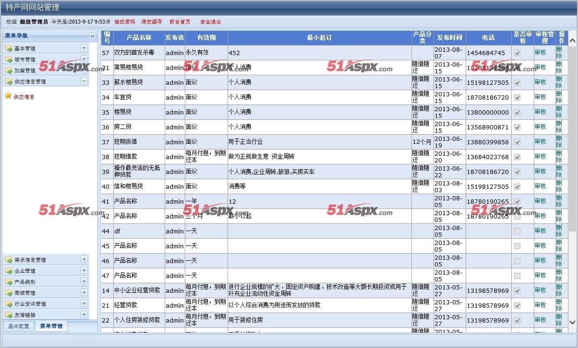Click the 超级管理员 user label
The image size is (578, 348).
[x=34, y=22]
